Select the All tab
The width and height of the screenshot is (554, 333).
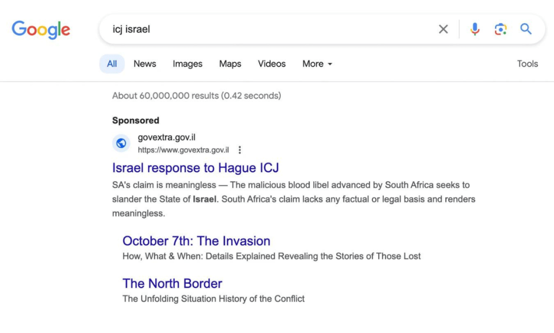pyautogui.click(x=112, y=64)
